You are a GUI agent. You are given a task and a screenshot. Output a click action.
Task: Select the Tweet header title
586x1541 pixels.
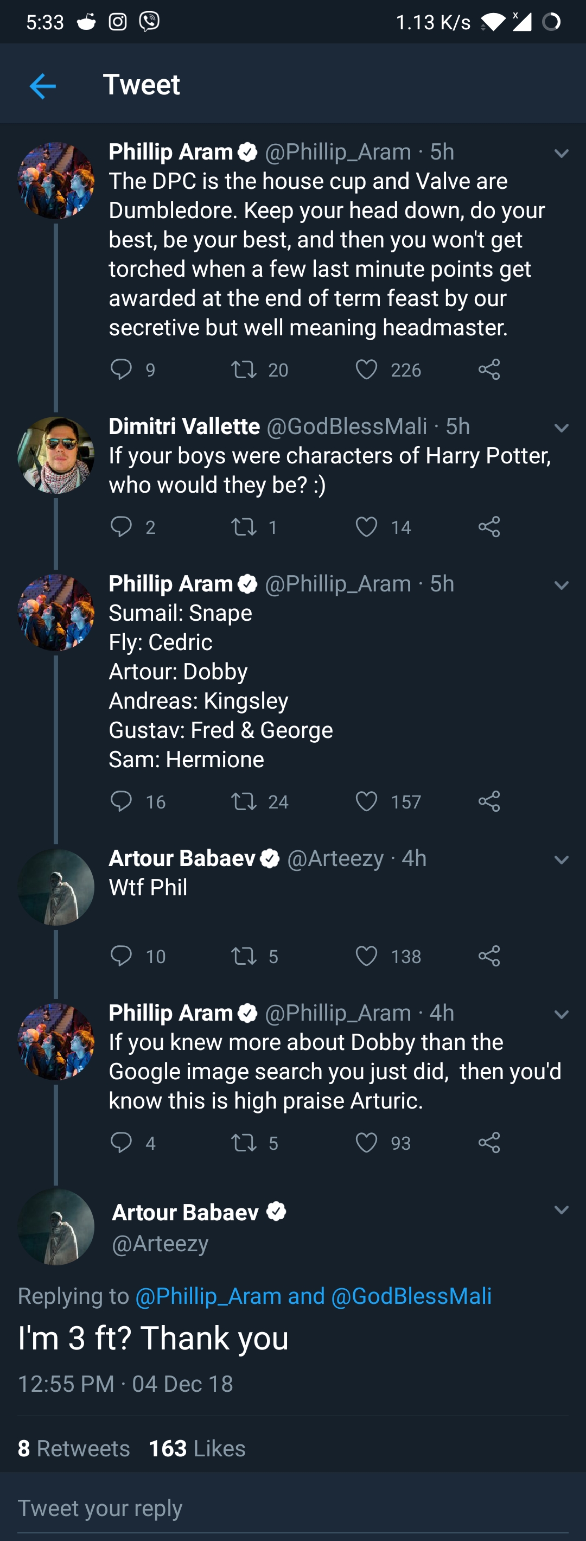pyautogui.click(x=141, y=84)
